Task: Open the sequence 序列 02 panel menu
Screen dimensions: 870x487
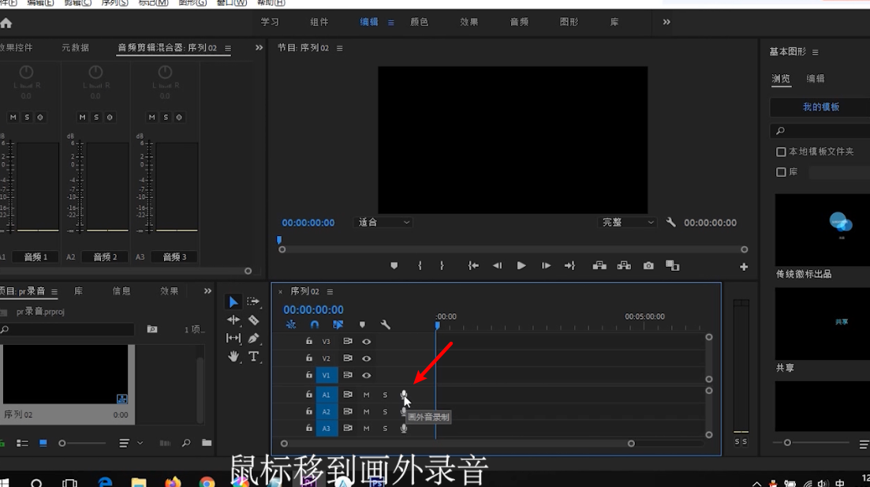Action: [x=330, y=290]
